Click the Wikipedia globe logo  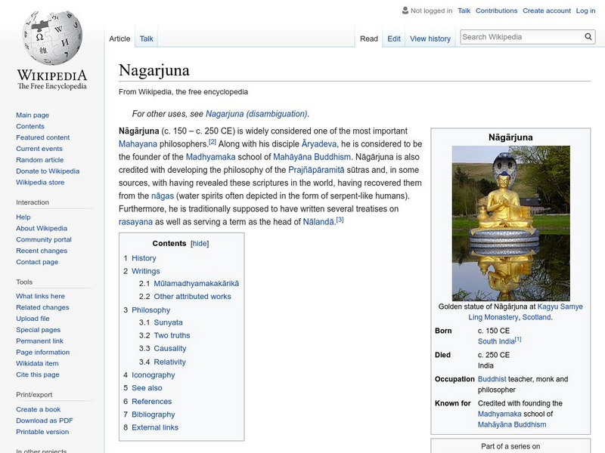click(x=51, y=38)
